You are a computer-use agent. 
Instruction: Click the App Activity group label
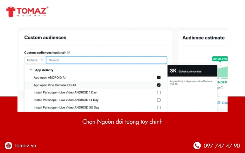pos(44,70)
